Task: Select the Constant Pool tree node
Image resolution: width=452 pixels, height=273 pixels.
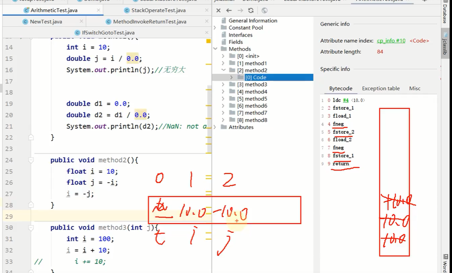Action: click(246, 28)
